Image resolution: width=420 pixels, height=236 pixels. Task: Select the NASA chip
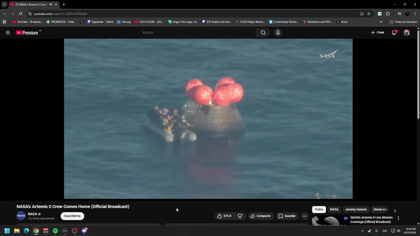(334, 209)
